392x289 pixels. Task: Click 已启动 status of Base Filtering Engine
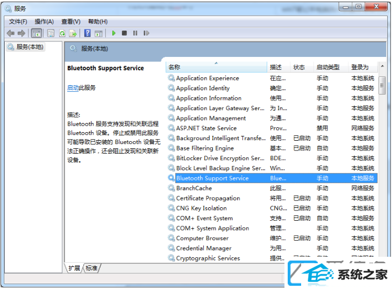click(302, 148)
